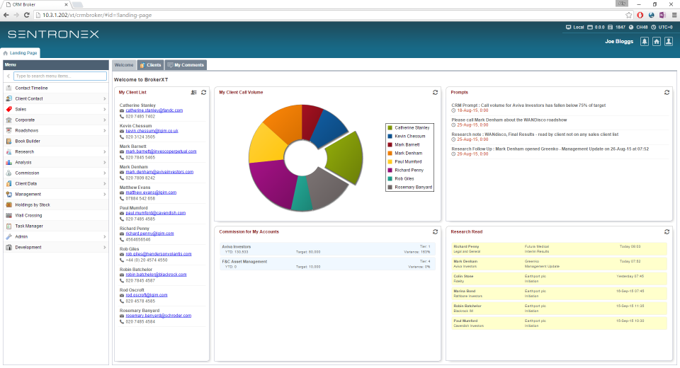Click the UTC+0 clock indicator
680x368 pixels.
pyautogui.click(x=662, y=28)
